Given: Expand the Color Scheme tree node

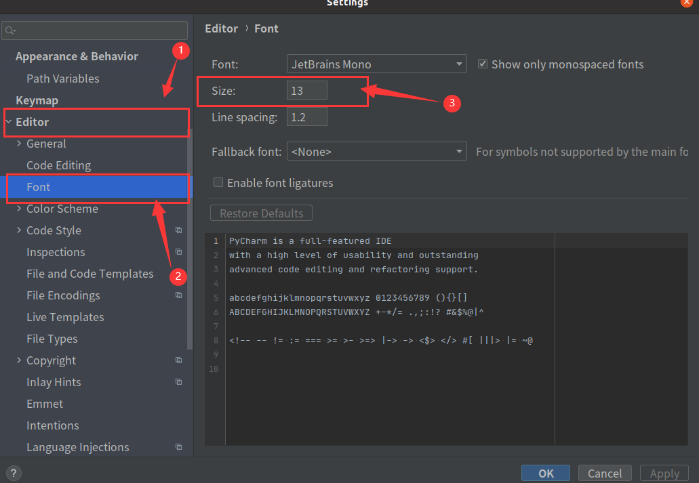Looking at the screenshot, I should tap(19, 208).
